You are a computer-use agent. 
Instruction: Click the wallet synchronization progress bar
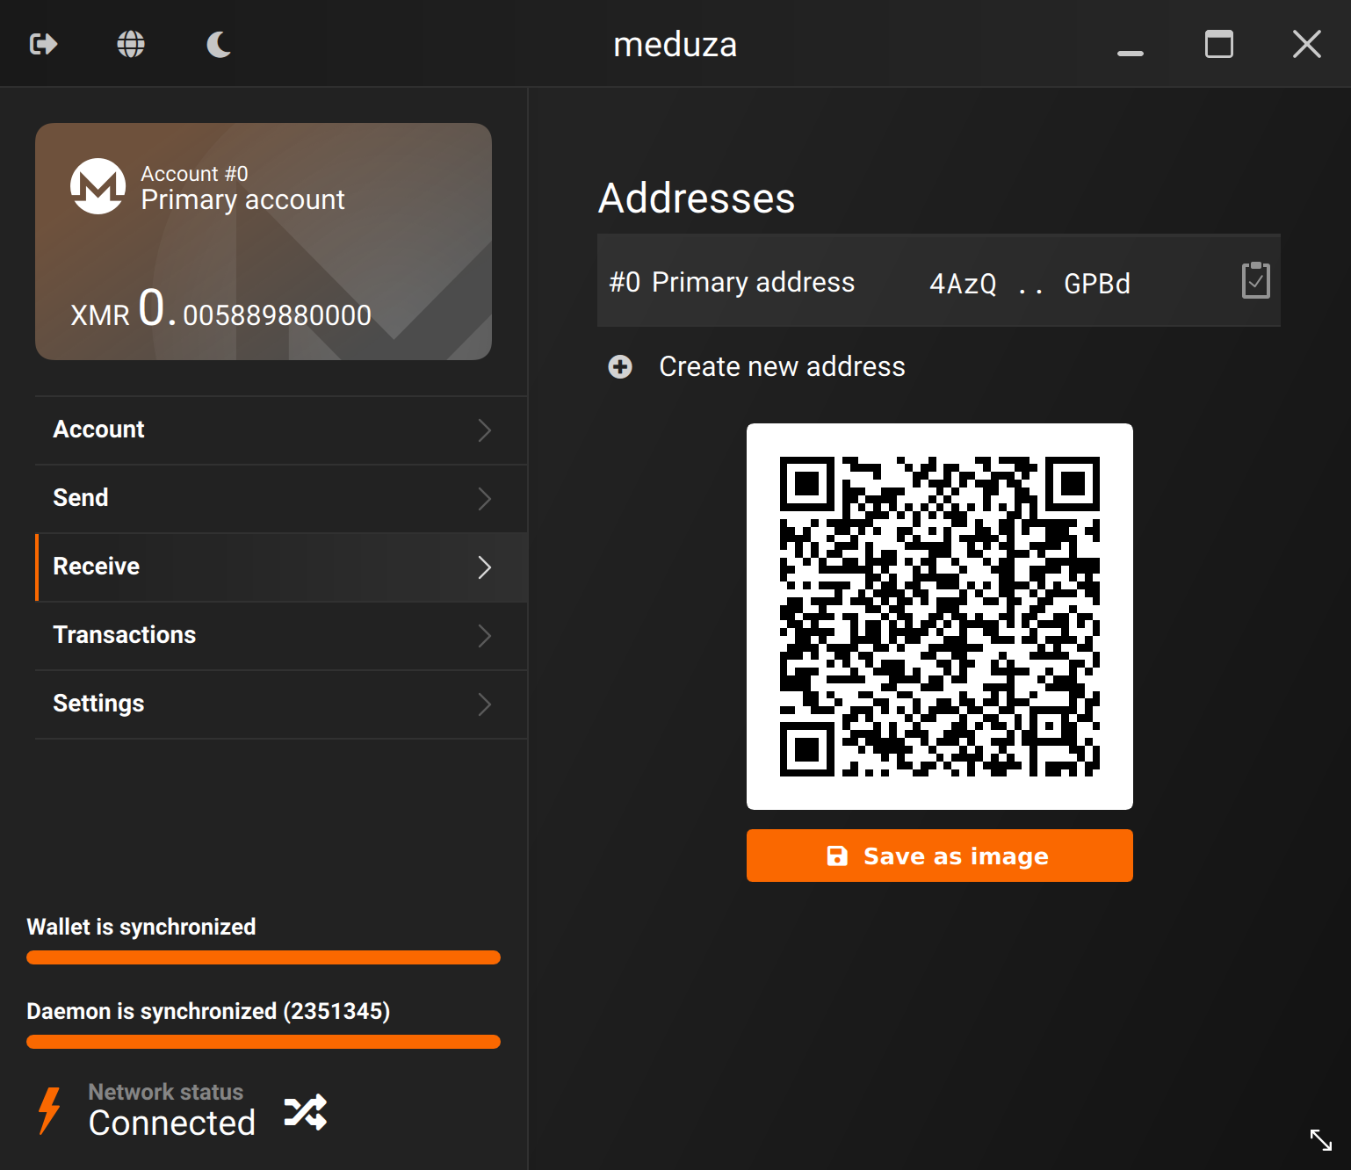coord(264,957)
